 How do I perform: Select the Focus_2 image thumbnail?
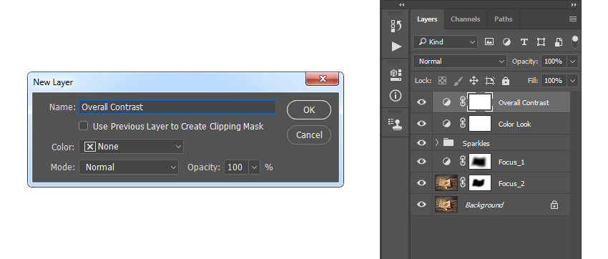446,183
